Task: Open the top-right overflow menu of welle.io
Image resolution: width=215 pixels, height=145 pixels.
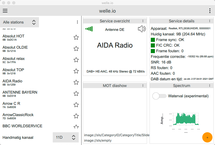Action: pos(210,11)
